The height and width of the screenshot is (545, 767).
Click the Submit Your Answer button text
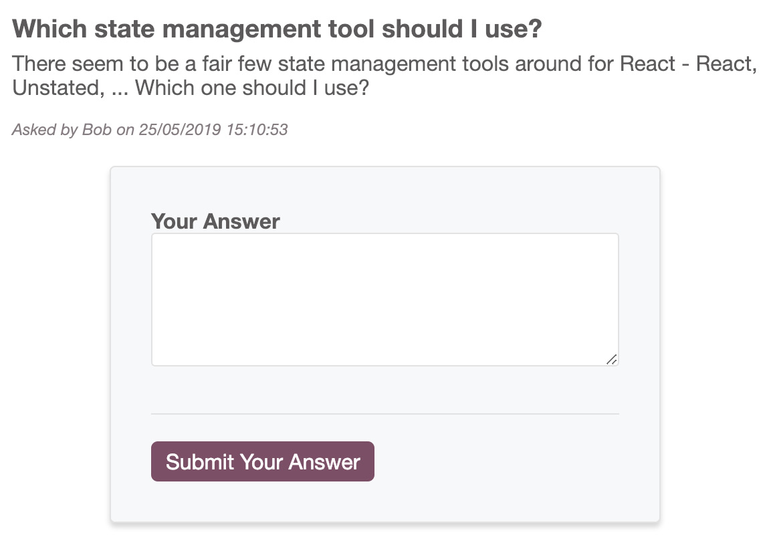pyautogui.click(x=262, y=461)
